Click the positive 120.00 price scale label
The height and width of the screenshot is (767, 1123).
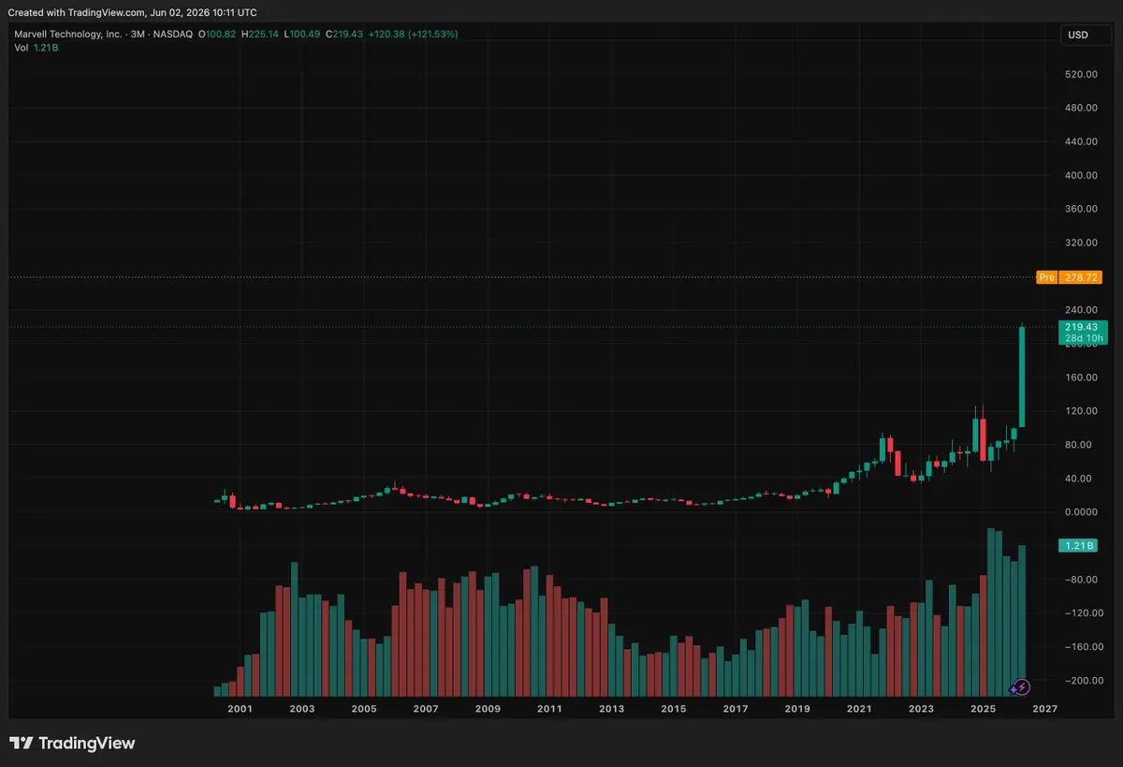click(x=1080, y=411)
